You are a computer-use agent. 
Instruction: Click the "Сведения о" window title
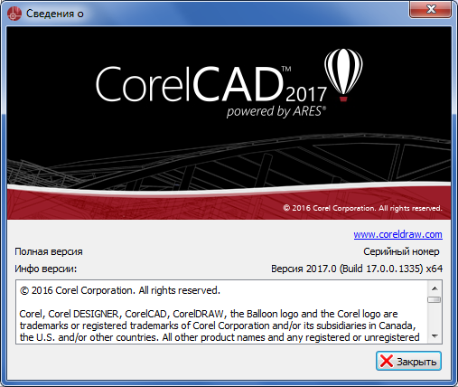coord(55,14)
